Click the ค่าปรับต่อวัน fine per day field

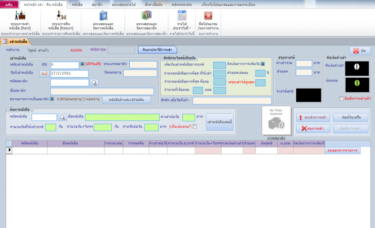point(151,127)
